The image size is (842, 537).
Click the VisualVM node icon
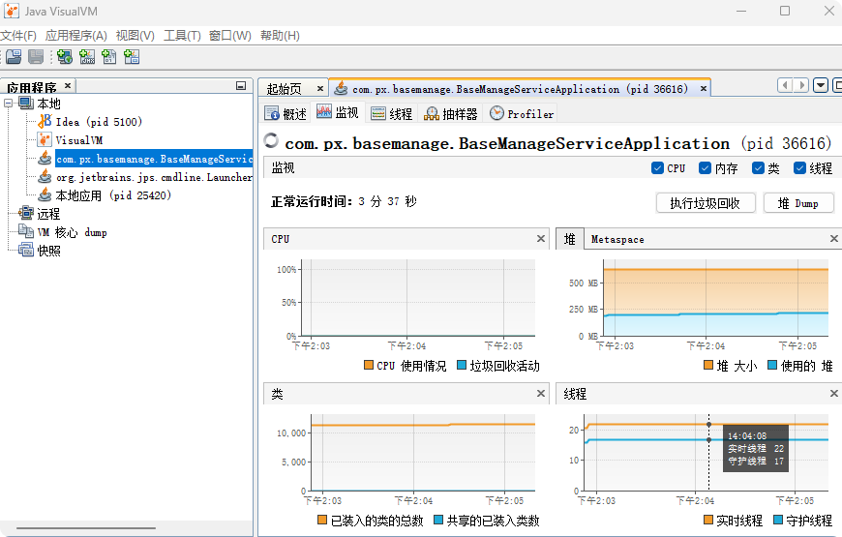tap(45, 139)
